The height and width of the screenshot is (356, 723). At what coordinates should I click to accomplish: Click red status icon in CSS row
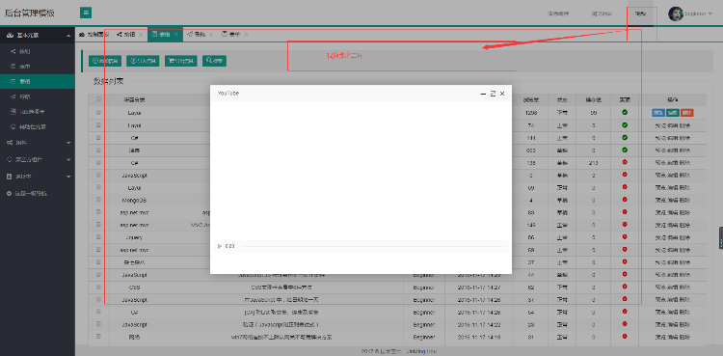(625, 287)
